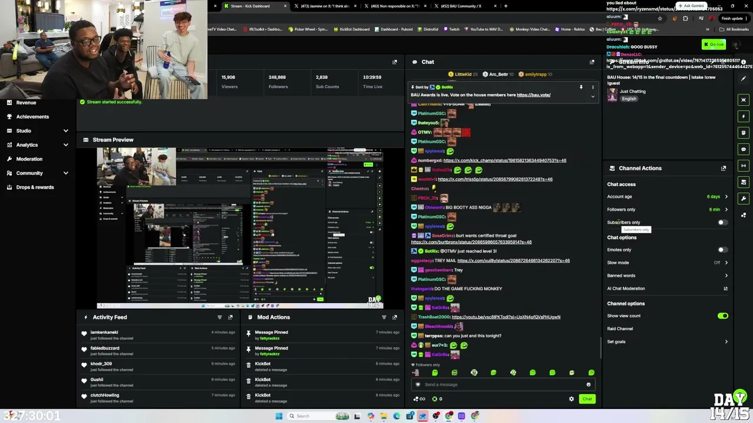Click the Go live button
The height and width of the screenshot is (423, 753).
click(714, 45)
